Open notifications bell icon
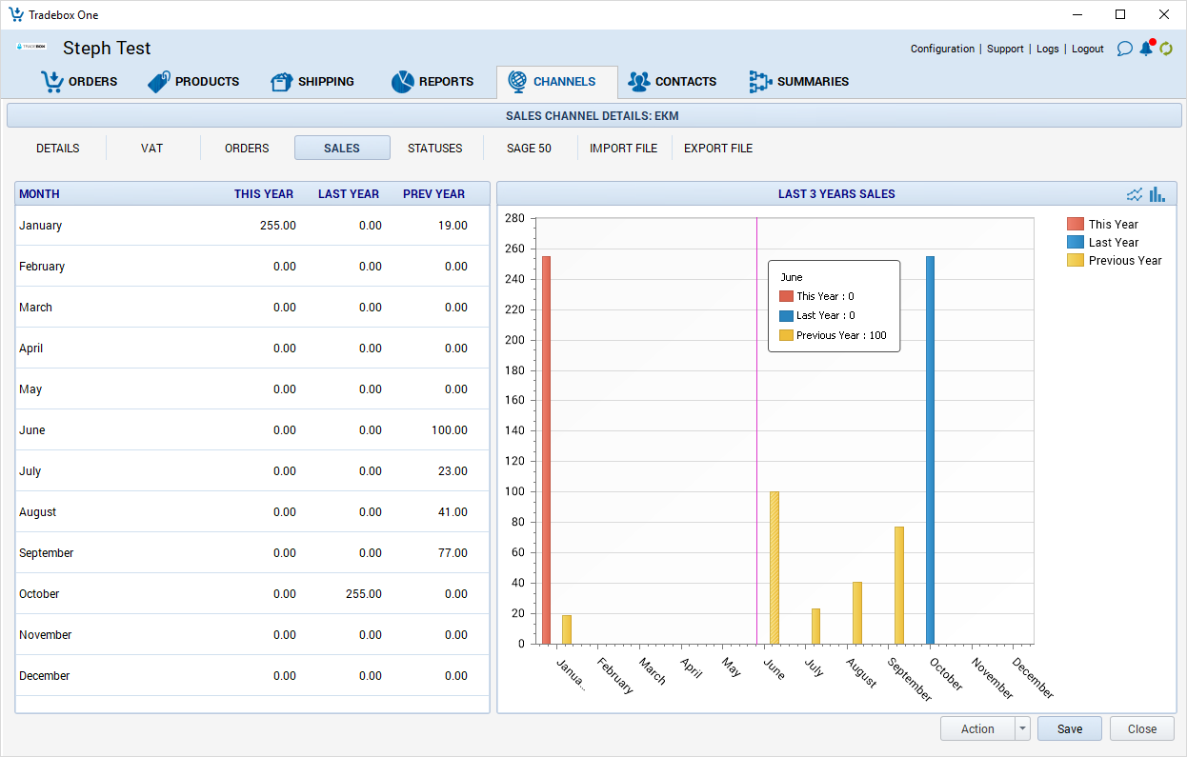1187x757 pixels. 1146,49
